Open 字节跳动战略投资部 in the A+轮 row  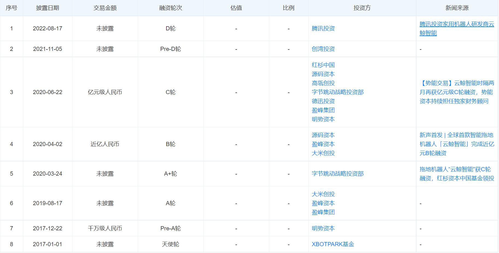[337, 174]
